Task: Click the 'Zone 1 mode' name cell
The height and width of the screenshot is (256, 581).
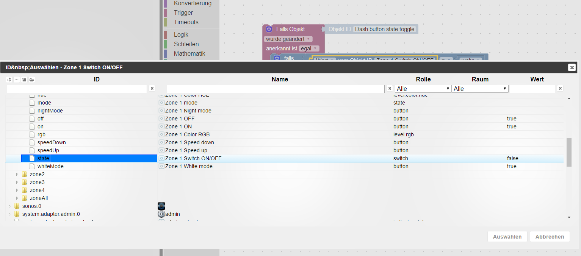Action: point(181,103)
